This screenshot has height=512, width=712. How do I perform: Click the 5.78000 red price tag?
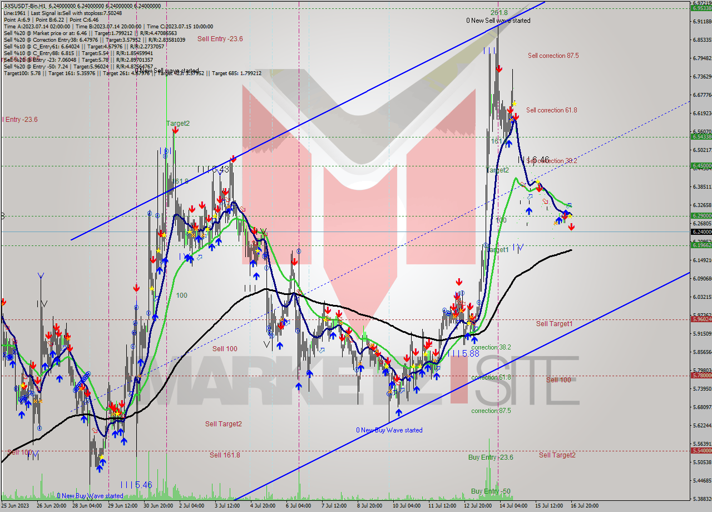(x=700, y=375)
